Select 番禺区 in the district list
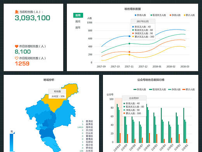 point(89,139)
